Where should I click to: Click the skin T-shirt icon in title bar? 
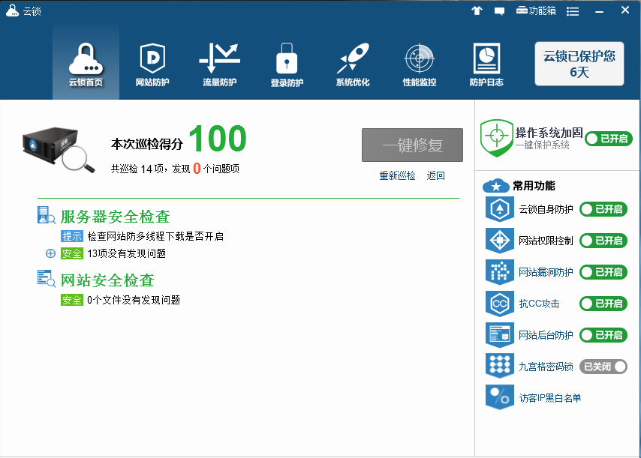pyautogui.click(x=477, y=11)
